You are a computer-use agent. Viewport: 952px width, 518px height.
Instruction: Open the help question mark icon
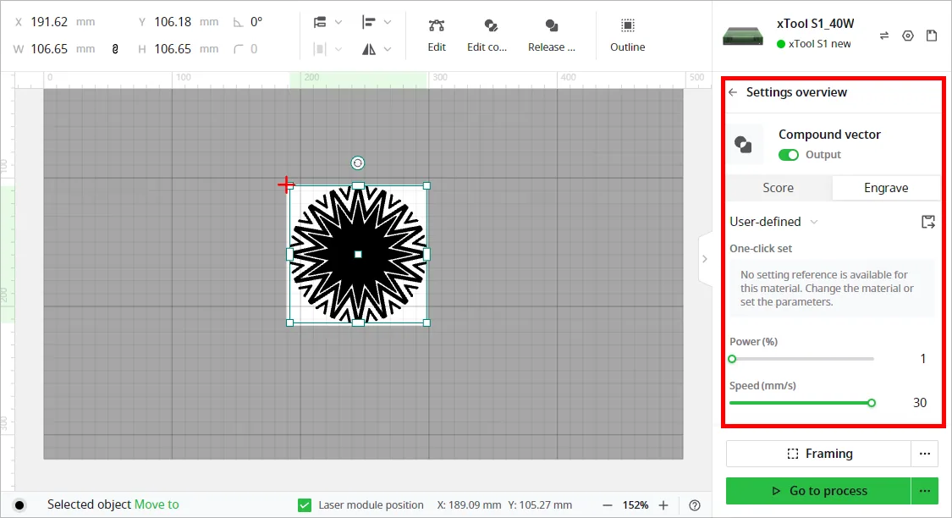(x=695, y=505)
